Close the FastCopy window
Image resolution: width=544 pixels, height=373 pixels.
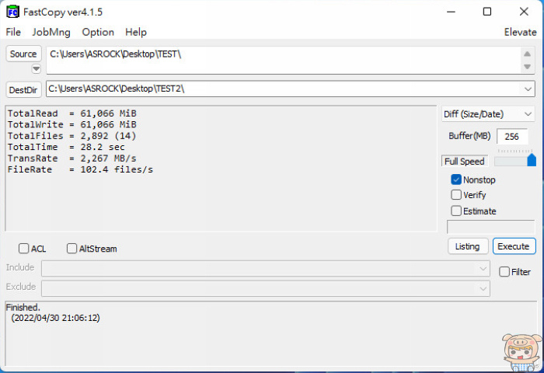(x=524, y=12)
